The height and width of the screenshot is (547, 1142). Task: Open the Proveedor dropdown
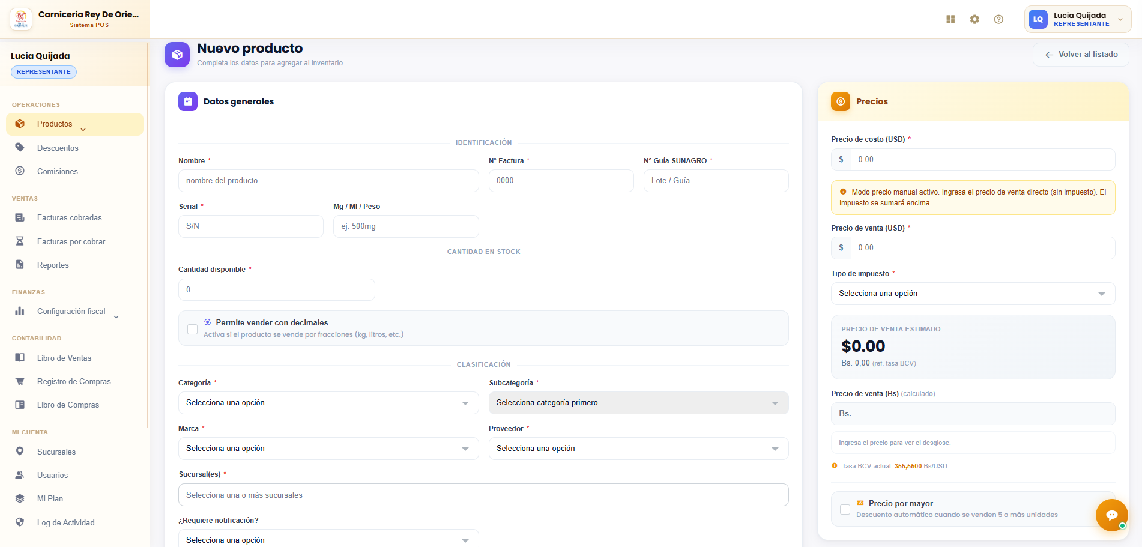point(638,449)
